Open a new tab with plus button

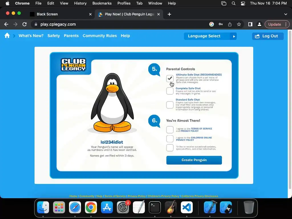pos(169,14)
